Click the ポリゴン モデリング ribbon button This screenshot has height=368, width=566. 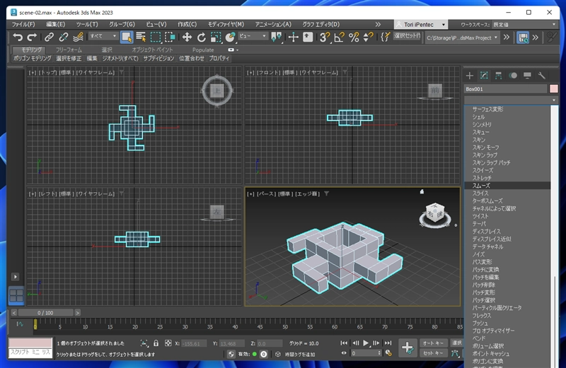point(32,58)
